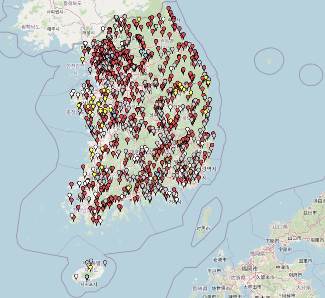This screenshot has height=298, width=325.
Task: Click the 개성시 city label
Action: tap(89, 33)
